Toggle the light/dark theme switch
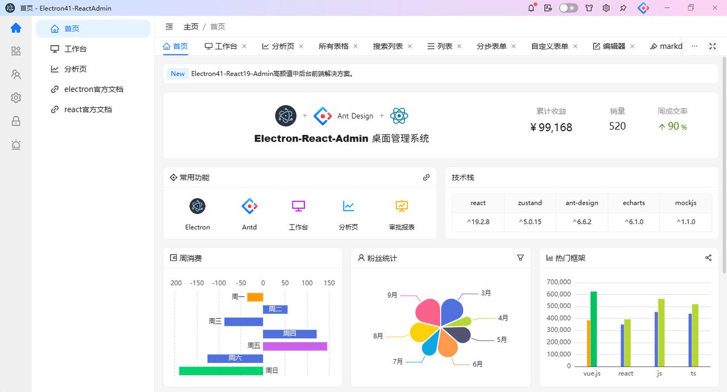727x392 pixels. pyautogui.click(x=568, y=8)
